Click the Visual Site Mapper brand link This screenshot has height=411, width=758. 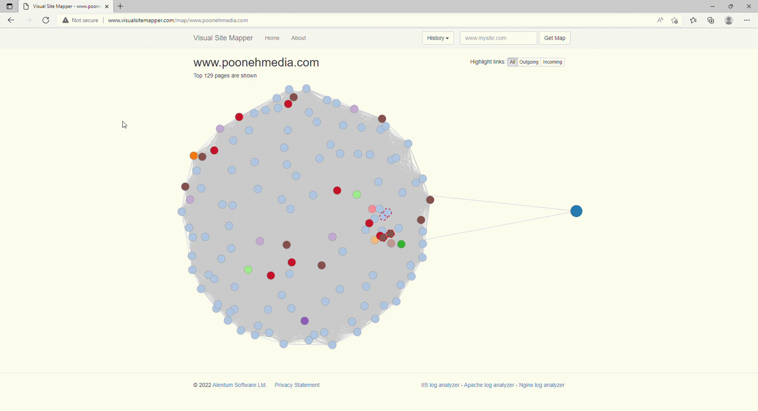[x=223, y=38]
